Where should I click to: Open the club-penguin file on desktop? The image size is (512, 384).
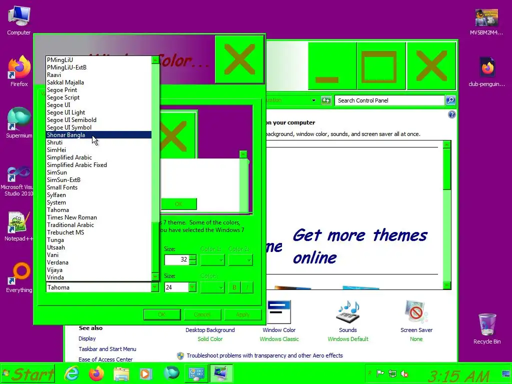coord(486,72)
